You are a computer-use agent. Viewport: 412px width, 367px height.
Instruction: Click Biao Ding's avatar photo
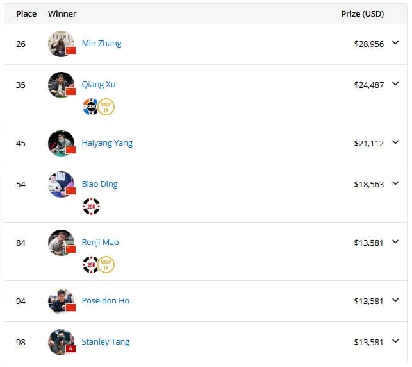62,184
